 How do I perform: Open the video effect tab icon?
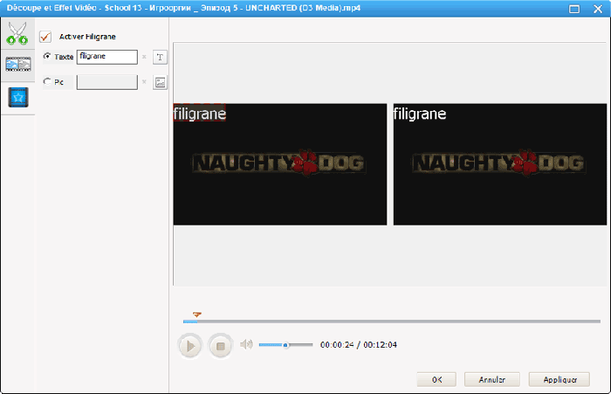tap(18, 65)
